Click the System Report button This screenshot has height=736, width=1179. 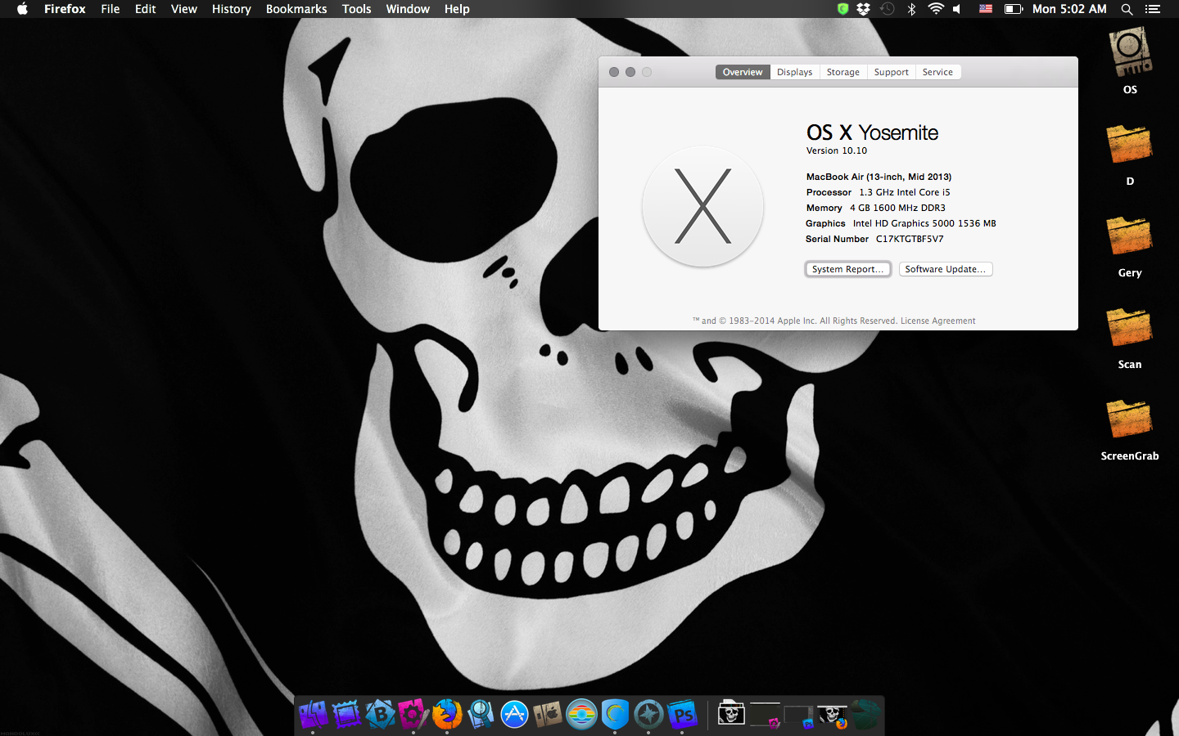point(848,269)
